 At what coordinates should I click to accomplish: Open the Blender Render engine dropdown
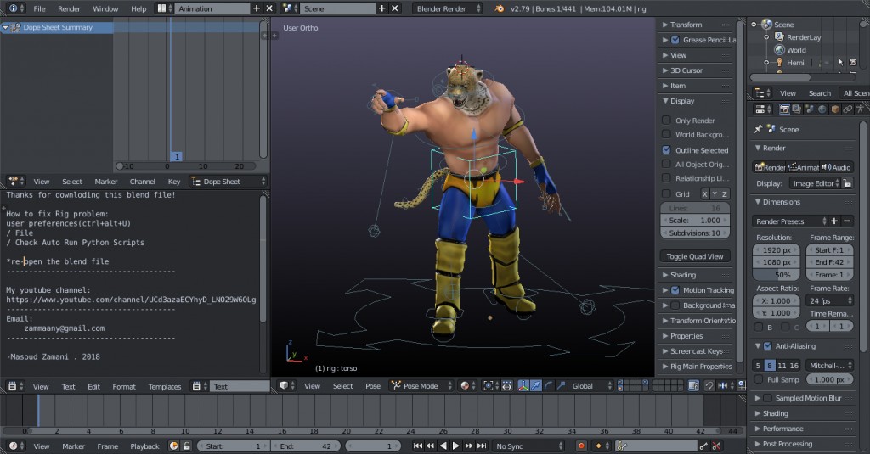tap(447, 8)
